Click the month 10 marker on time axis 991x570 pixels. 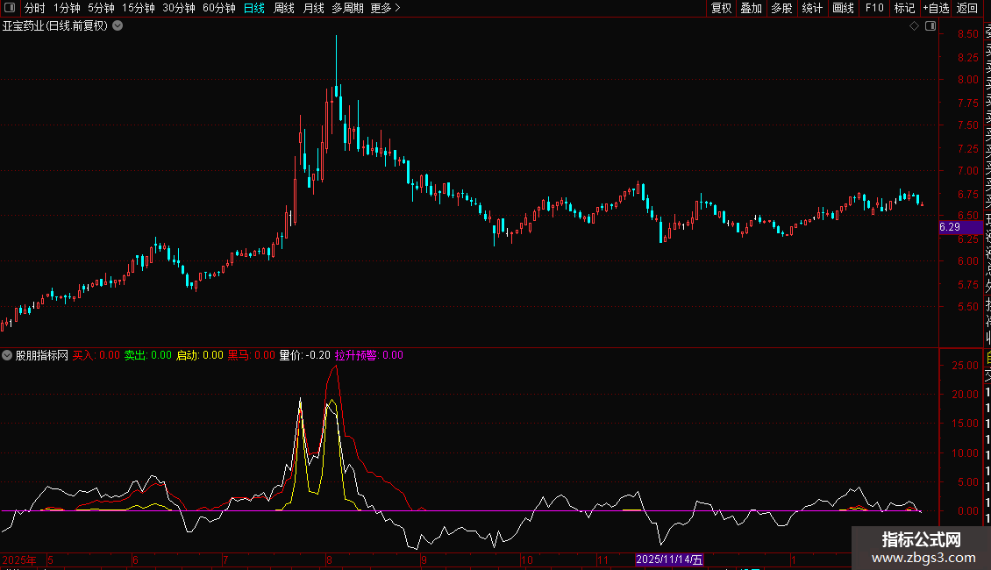(527, 559)
